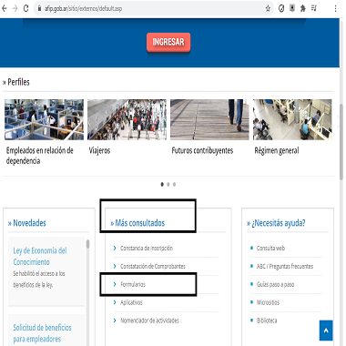Click text 'Se habilitó el acceso a los'
Image resolution: width=346 pixels, height=346 pixels.
tap(39, 274)
